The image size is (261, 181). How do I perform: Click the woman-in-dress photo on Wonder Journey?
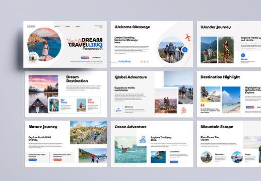[226, 50]
